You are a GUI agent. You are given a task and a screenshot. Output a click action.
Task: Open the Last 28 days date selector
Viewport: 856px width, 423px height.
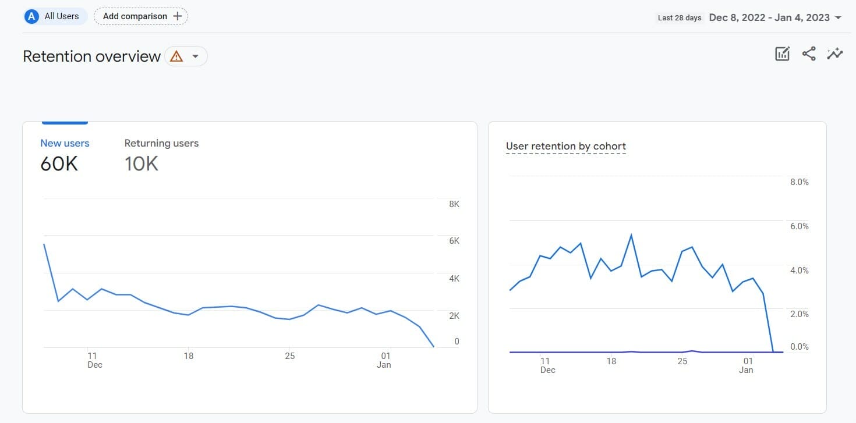[680, 17]
